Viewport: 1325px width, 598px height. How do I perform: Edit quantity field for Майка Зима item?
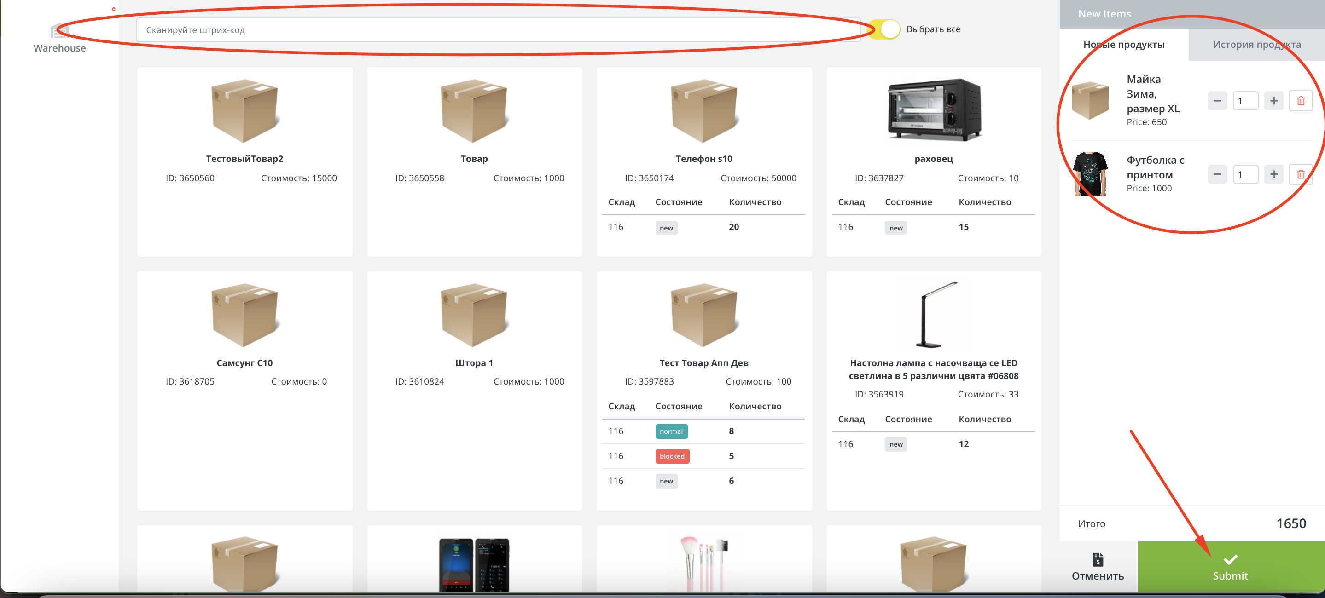tap(1245, 101)
